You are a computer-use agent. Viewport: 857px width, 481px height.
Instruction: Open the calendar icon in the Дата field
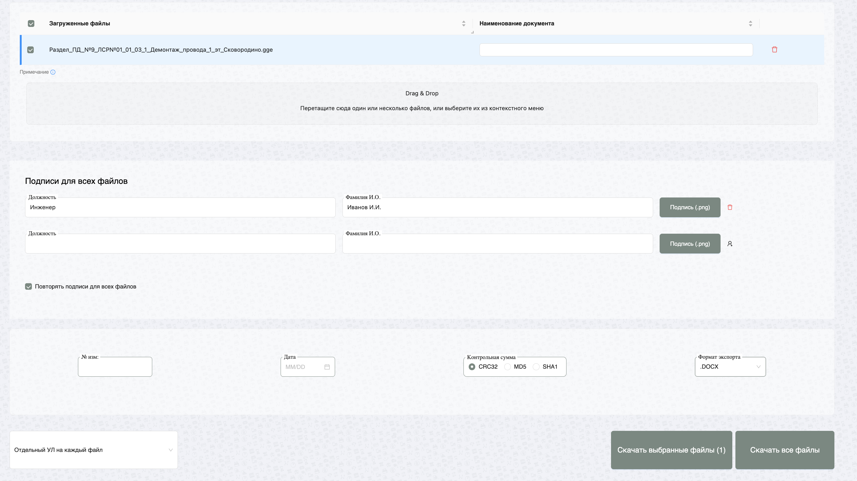point(327,367)
